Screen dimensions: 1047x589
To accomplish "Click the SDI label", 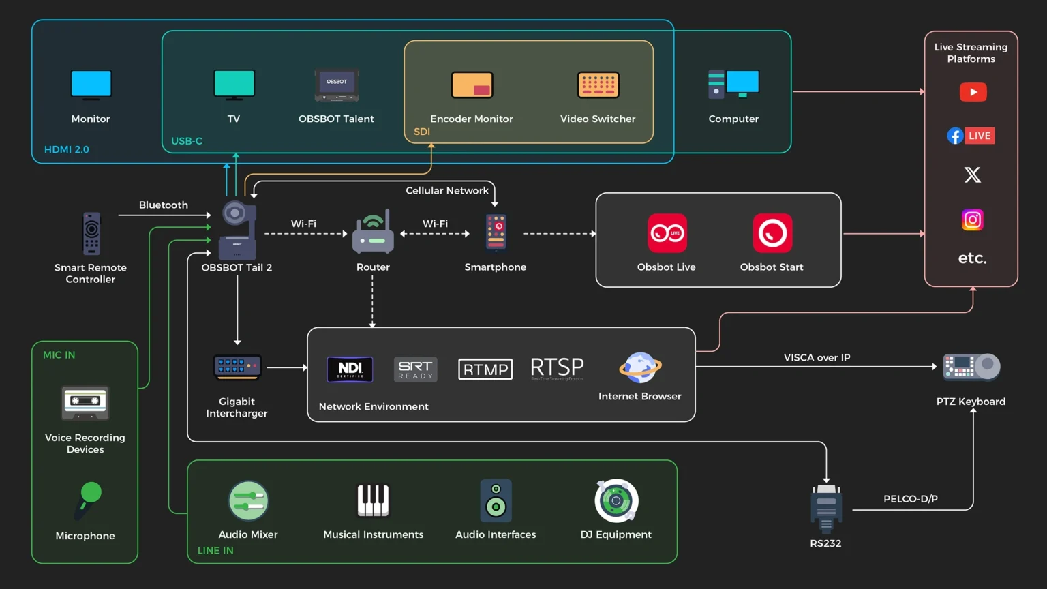I will pyautogui.click(x=422, y=132).
